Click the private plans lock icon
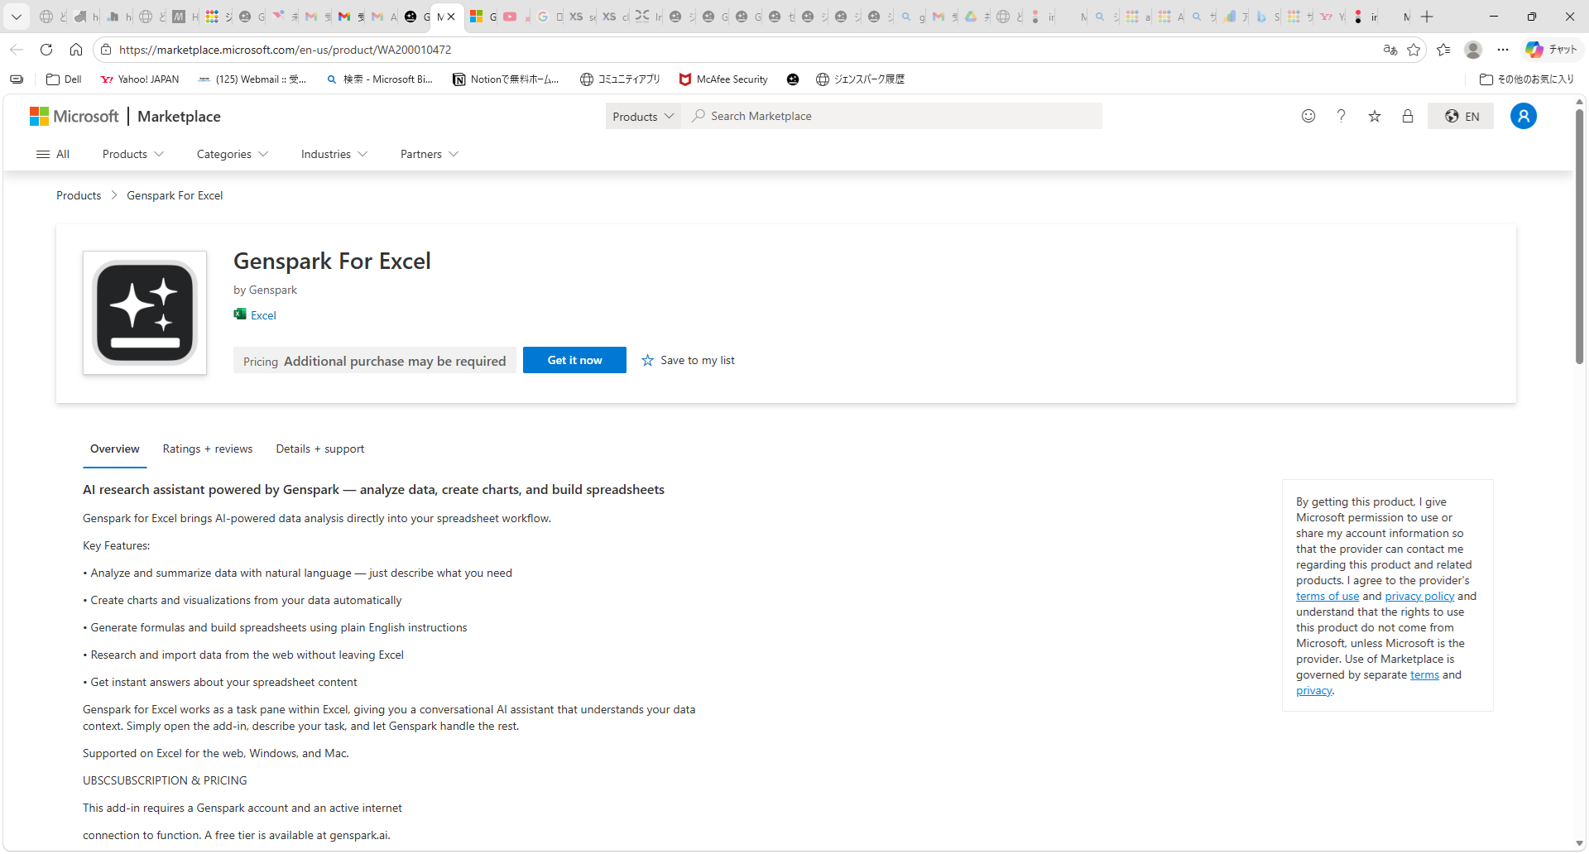The height and width of the screenshot is (854, 1589). click(x=1408, y=117)
